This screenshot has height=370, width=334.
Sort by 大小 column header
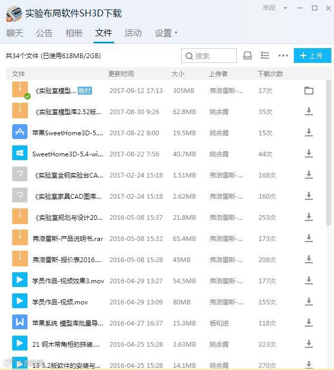pos(178,74)
